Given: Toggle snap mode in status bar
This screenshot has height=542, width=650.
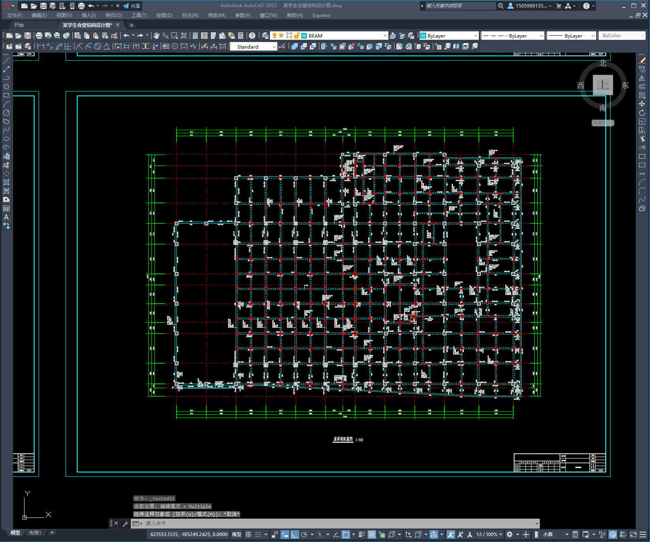Looking at the screenshot, I should click(x=258, y=534).
